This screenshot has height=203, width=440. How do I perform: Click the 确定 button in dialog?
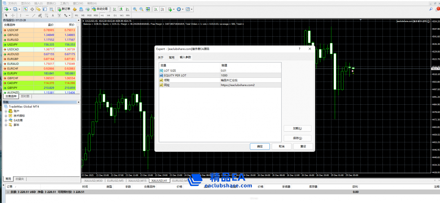pyautogui.click(x=260, y=146)
